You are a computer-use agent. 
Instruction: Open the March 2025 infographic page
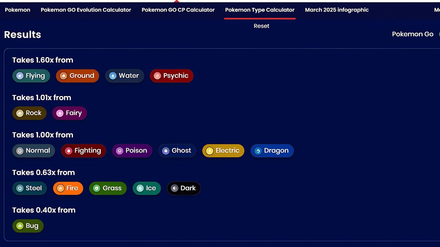(337, 10)
